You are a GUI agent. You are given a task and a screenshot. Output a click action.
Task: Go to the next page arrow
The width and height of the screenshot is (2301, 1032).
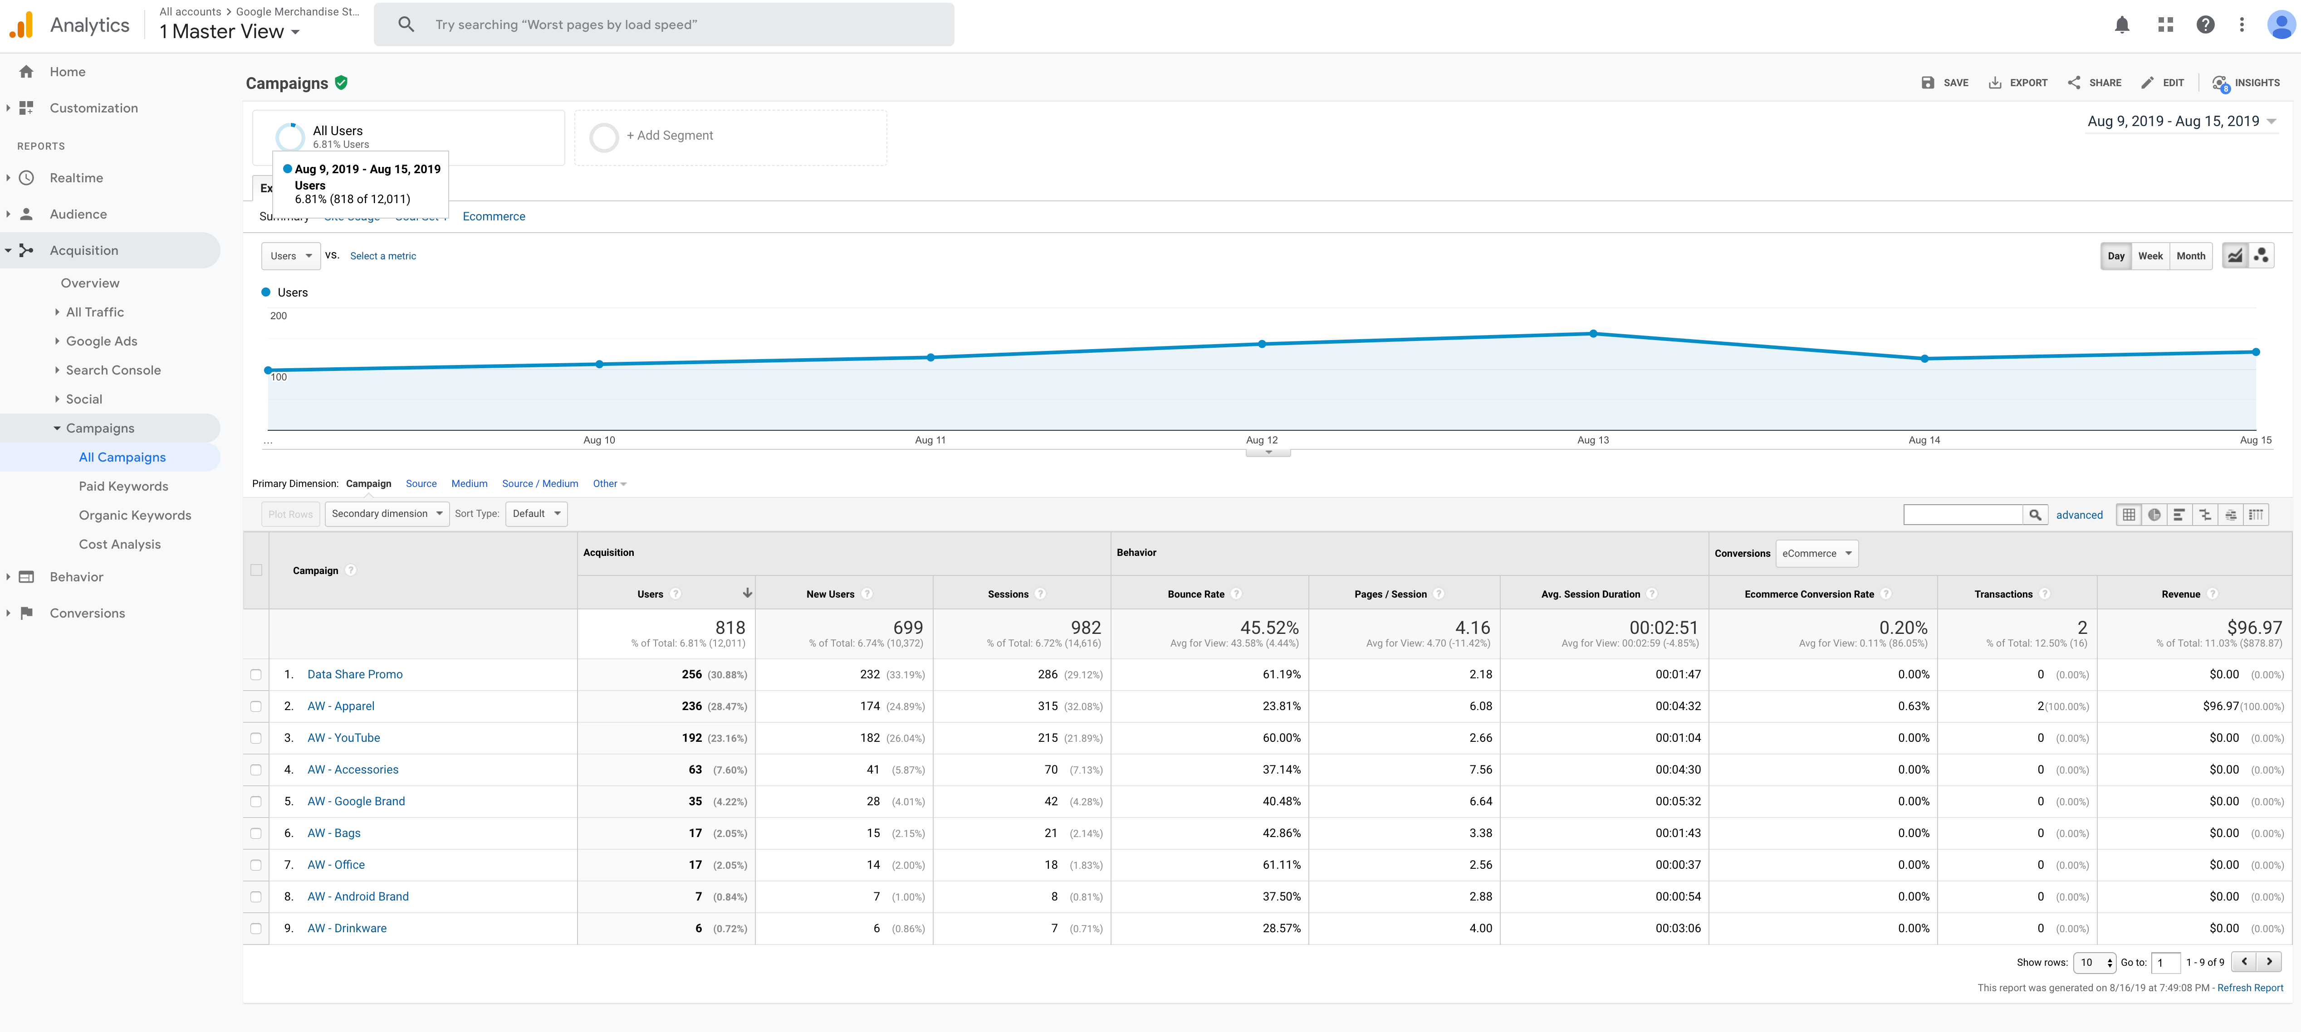[2269, 962]
